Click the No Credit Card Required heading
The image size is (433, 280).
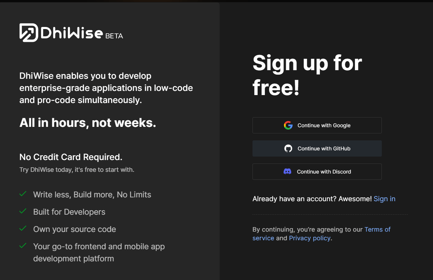point(71,157)
